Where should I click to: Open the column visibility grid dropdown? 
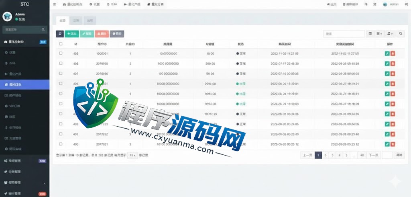[x=379, y=34]
